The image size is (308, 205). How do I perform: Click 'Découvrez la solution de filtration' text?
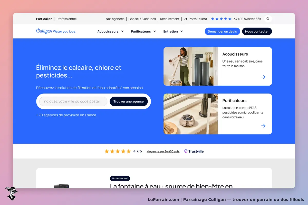tap(90, 88)
